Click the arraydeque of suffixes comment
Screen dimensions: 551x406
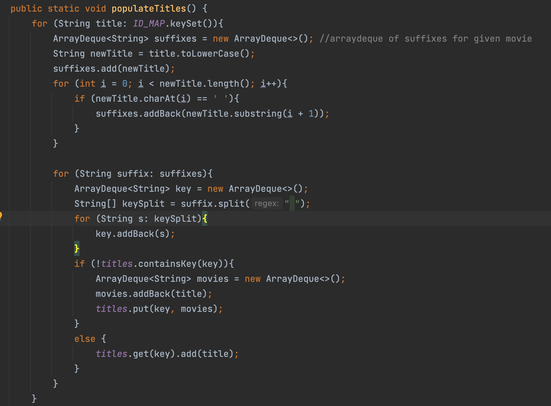425,39
